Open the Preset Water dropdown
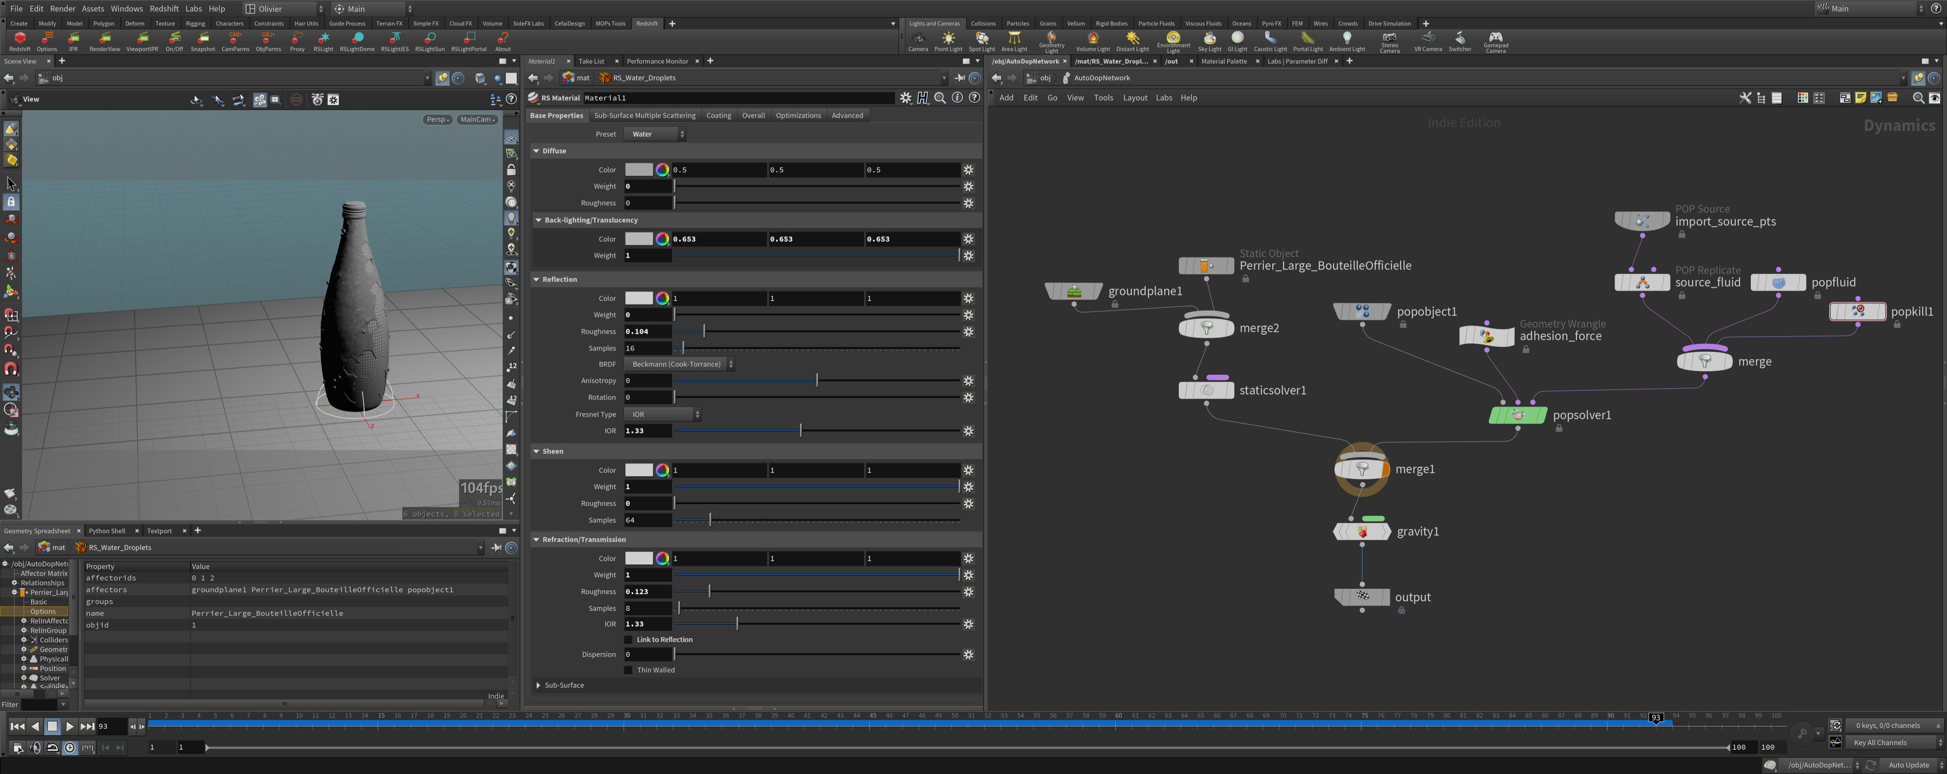1947x774 pixels. coord(655,134)
